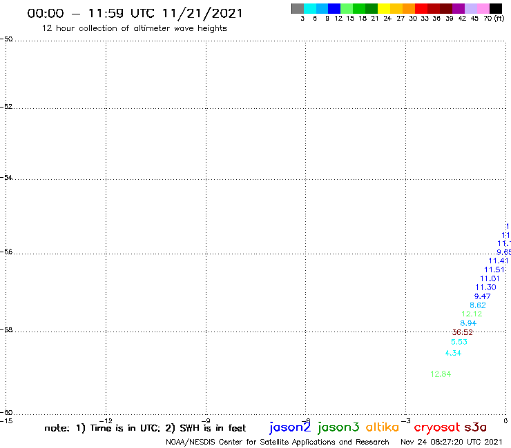Click the -15 longitude axis label

[x=6, y=421]
